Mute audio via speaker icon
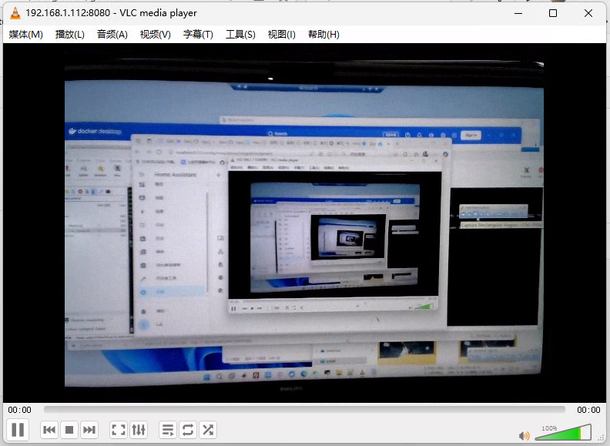 tap(525, 435)
